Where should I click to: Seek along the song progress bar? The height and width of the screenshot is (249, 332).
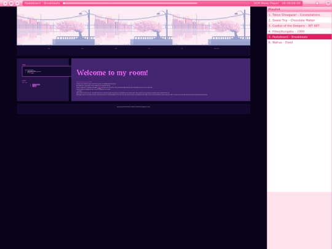156,3
